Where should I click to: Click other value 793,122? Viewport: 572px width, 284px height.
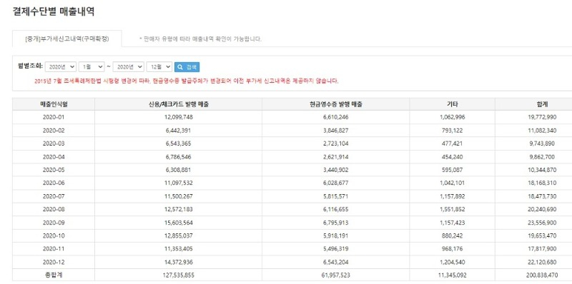pyautogui.click(x=452, y=131)
